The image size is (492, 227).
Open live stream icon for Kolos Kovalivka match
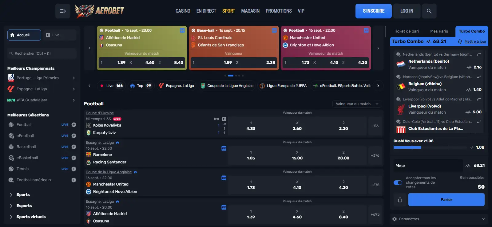click(x=224, y=119)
